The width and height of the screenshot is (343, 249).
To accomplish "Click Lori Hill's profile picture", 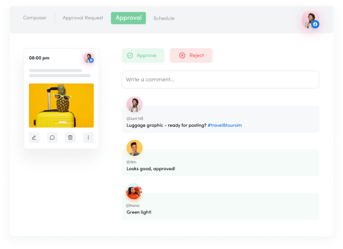I will click(134, 104).
